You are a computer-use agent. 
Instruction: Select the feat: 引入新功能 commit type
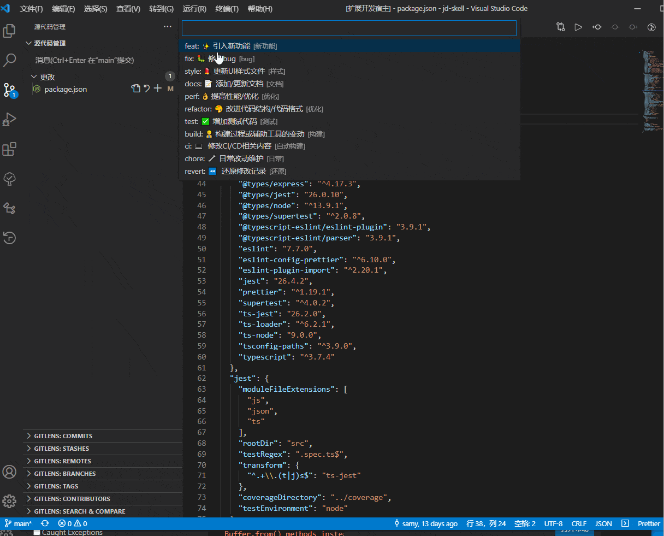[349, 46]
